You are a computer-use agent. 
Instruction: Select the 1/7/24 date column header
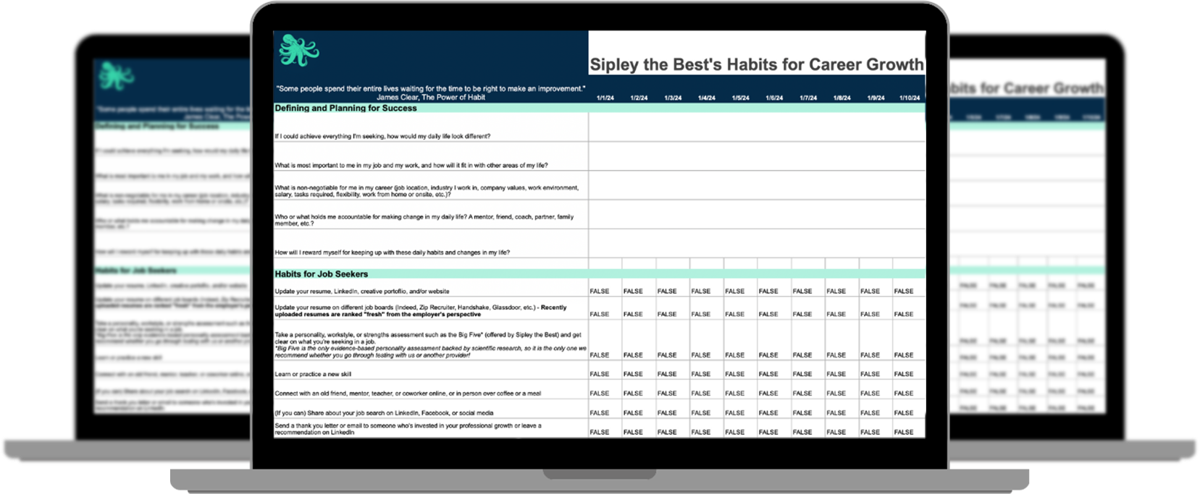808,98
